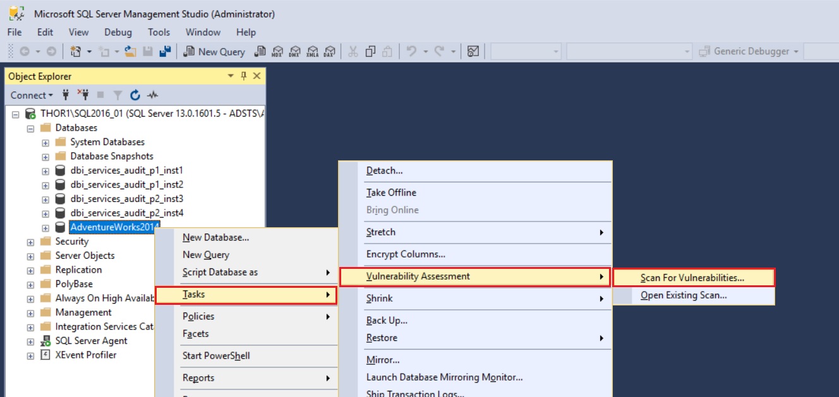
Task: Expand the AdventureWorks2014 database node
Action: point(45,228)
